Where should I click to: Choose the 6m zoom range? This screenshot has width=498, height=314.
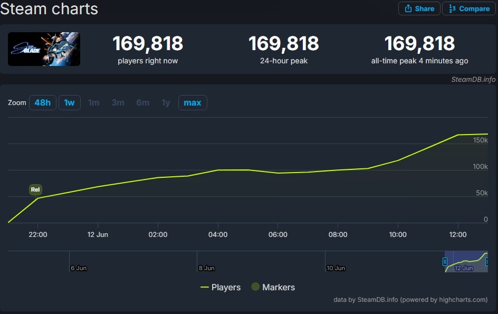[142, 103]
